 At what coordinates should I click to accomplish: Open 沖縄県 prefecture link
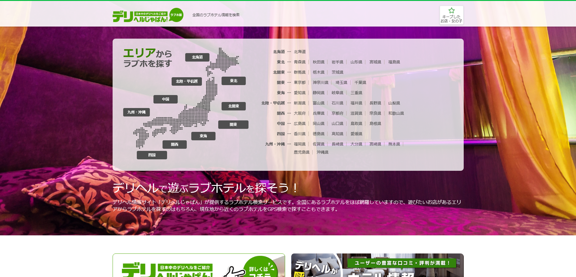[322, 152]
